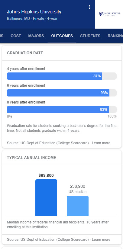Open the three-dot more options menu
The height and width of the screenshot is (249, 123).
(89, 7)
